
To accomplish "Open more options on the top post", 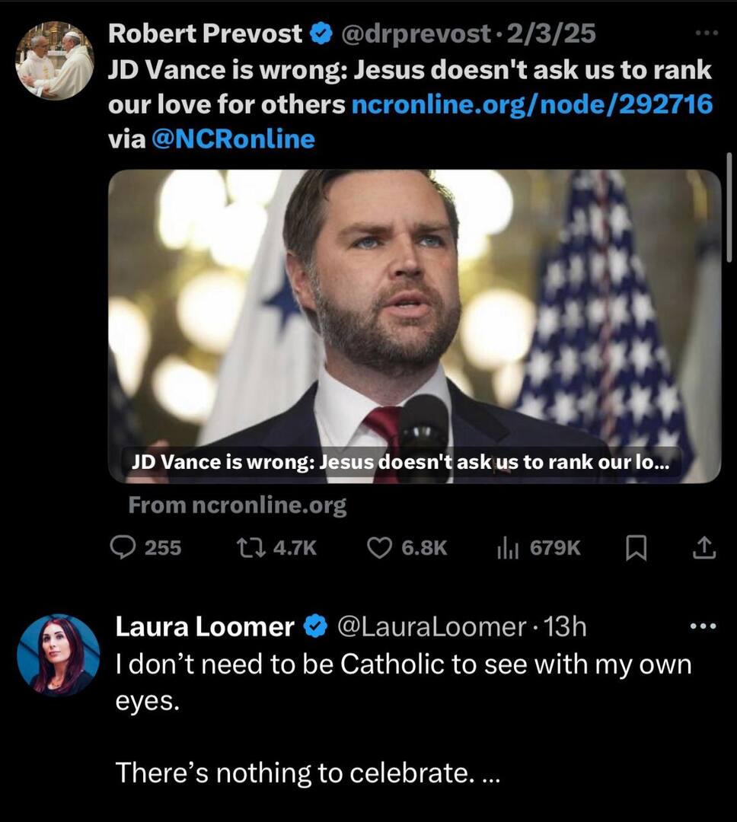I will click(707, 33).
